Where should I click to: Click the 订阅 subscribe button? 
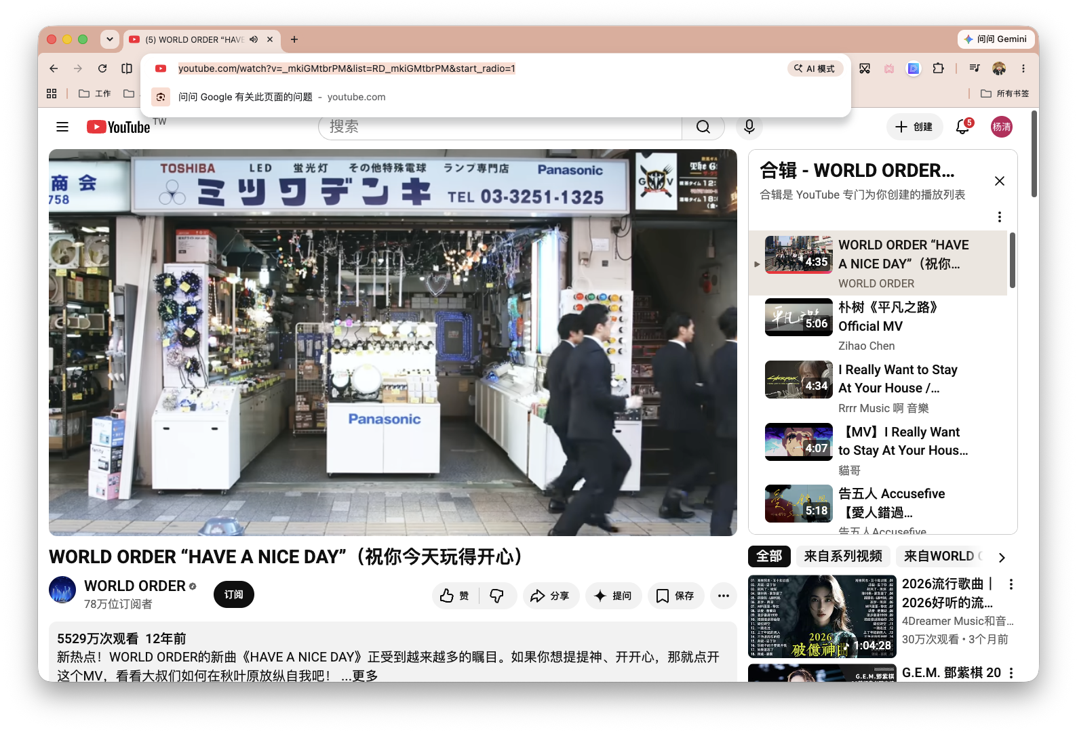coord(233,594)
